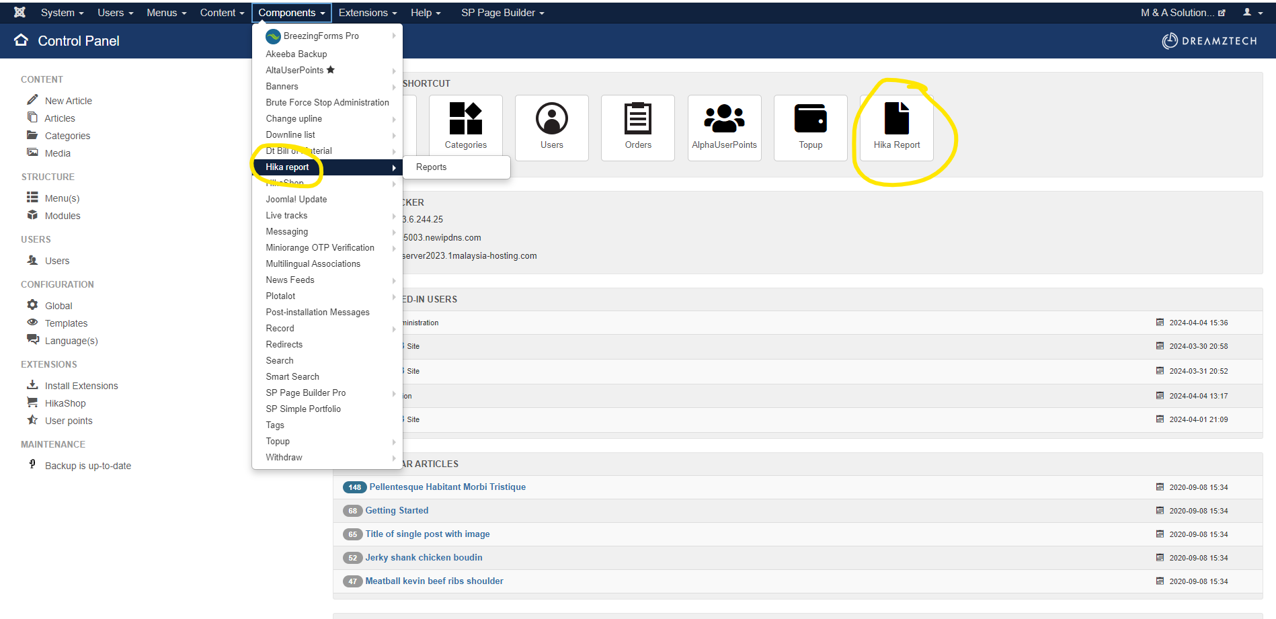Expand the Live tracks submenu
Image resolution: width=1276 pixels, height=619 pixels.
(327, 215)
